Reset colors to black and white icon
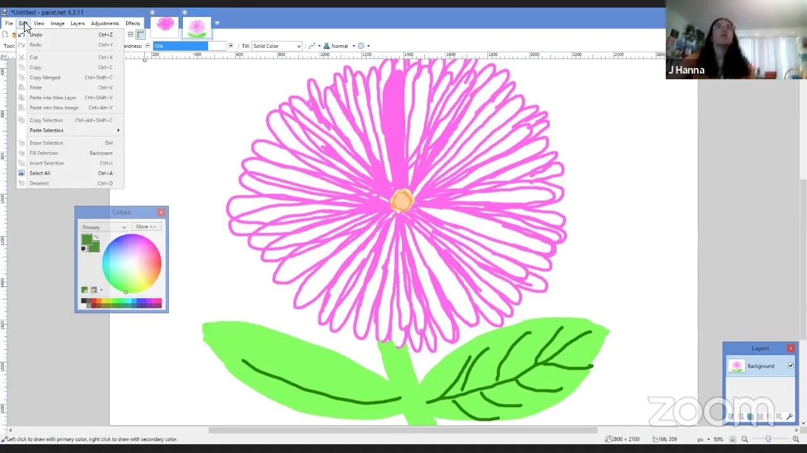Screen dimensions: 807x453 click(x=83, y=249)
